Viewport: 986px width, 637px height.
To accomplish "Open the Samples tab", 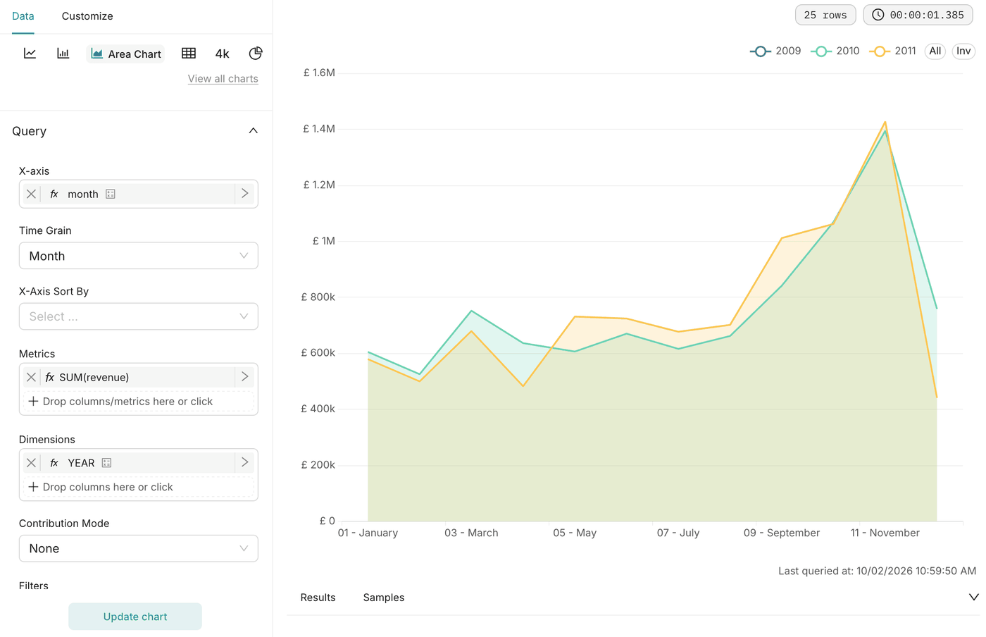I will (x=384, y=598).
